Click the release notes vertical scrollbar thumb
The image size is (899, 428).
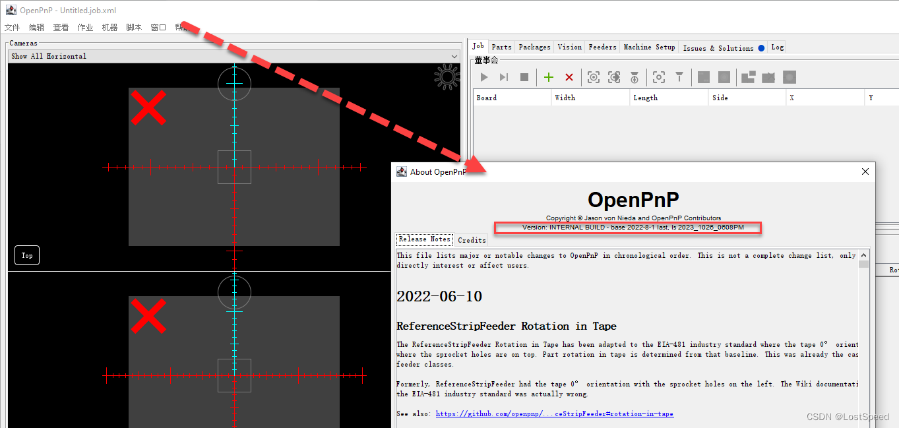click(x=863, y=264)
